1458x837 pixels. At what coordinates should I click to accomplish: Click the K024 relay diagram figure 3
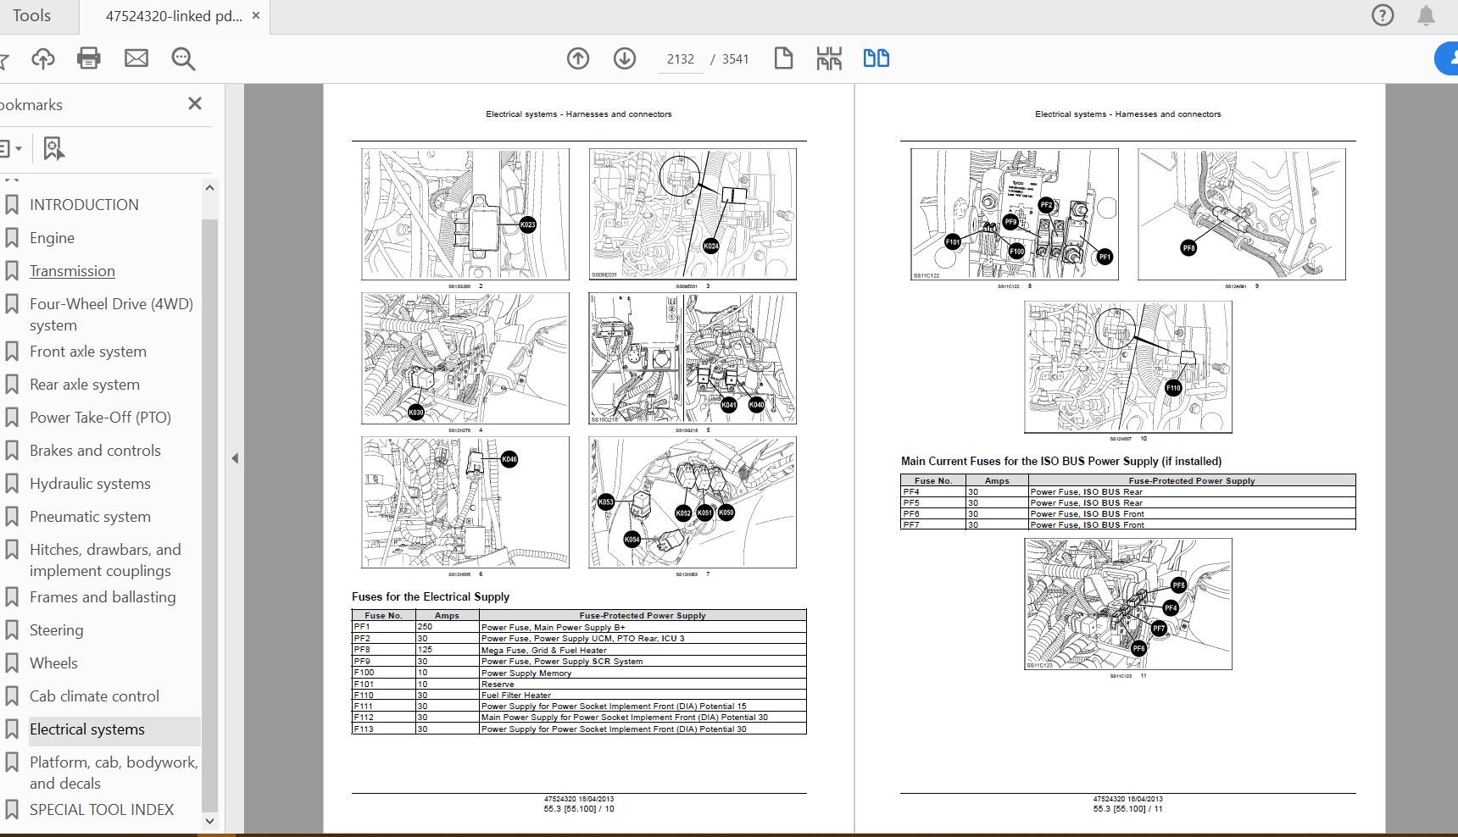coord(693,214)
